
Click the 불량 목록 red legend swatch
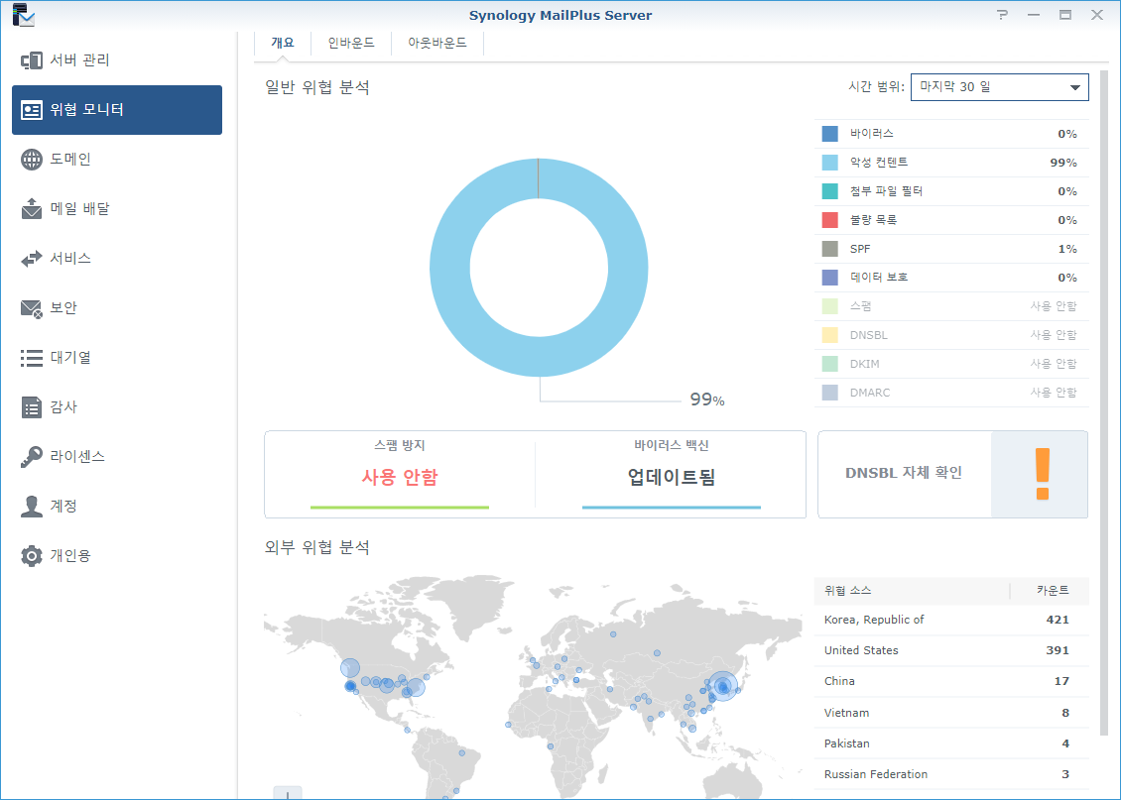tap(830, 220)
